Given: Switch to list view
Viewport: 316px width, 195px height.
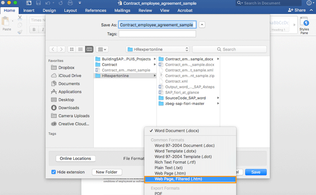Looking at the screenshot, I should click(81, 49).
